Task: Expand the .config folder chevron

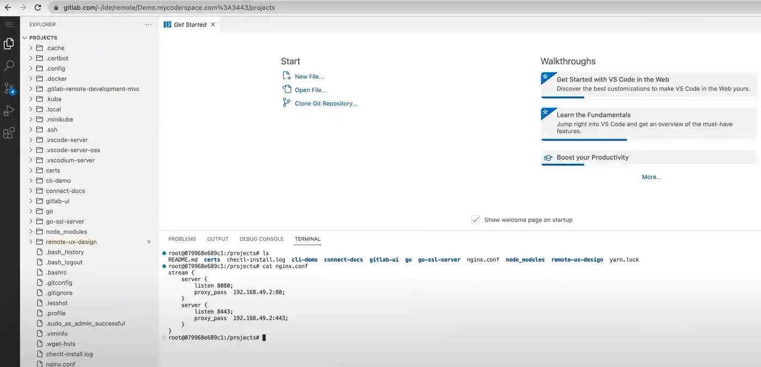Action: tap(31, 69)
